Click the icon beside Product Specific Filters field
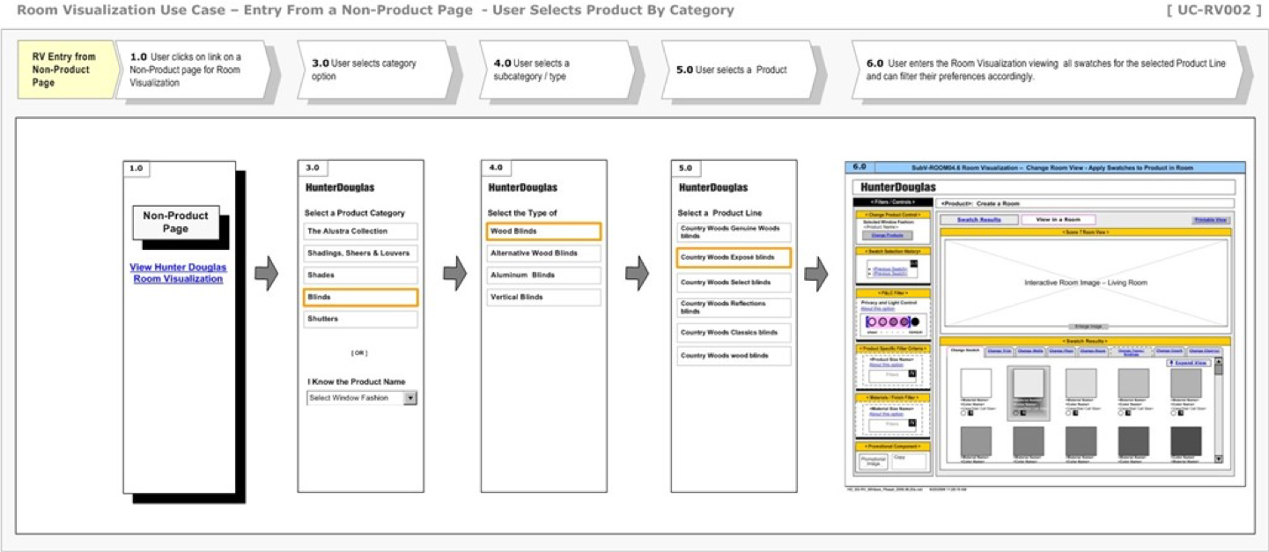The height and width of the screenshot is (552, 1269). tap(912, 373)
